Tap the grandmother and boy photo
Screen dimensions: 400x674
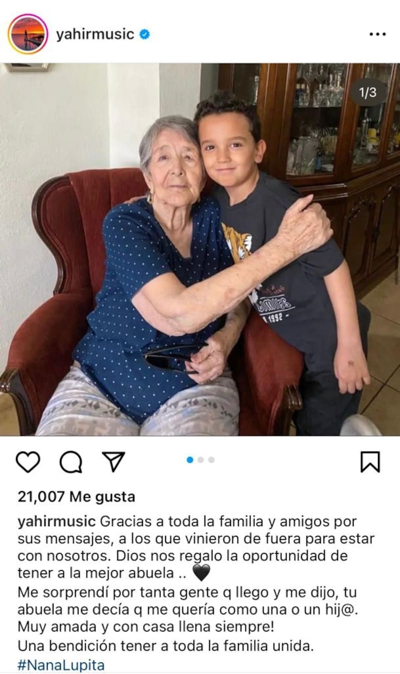point(200,249)
